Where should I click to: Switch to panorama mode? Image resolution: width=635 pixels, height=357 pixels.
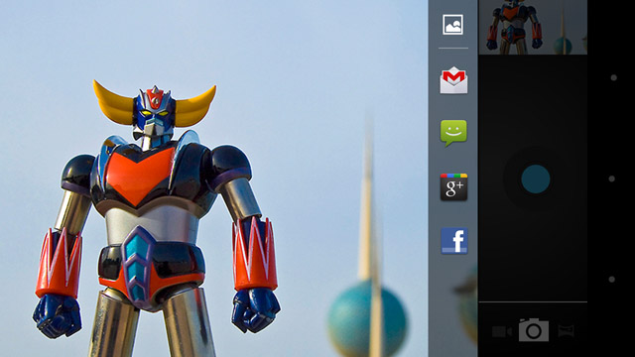pyautogui.click(x=566, y=331)
